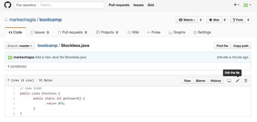Image resolution: width=257 pixels, height=122 pixels.
Task: Click the user avatar next to markechagia commit
Action: point(10,57)
